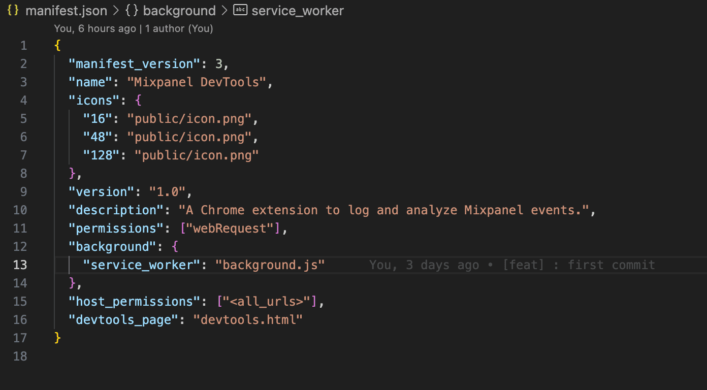707x390 pixels.
Task: Click line number 1 in gutter
Action: pos(24,46)
